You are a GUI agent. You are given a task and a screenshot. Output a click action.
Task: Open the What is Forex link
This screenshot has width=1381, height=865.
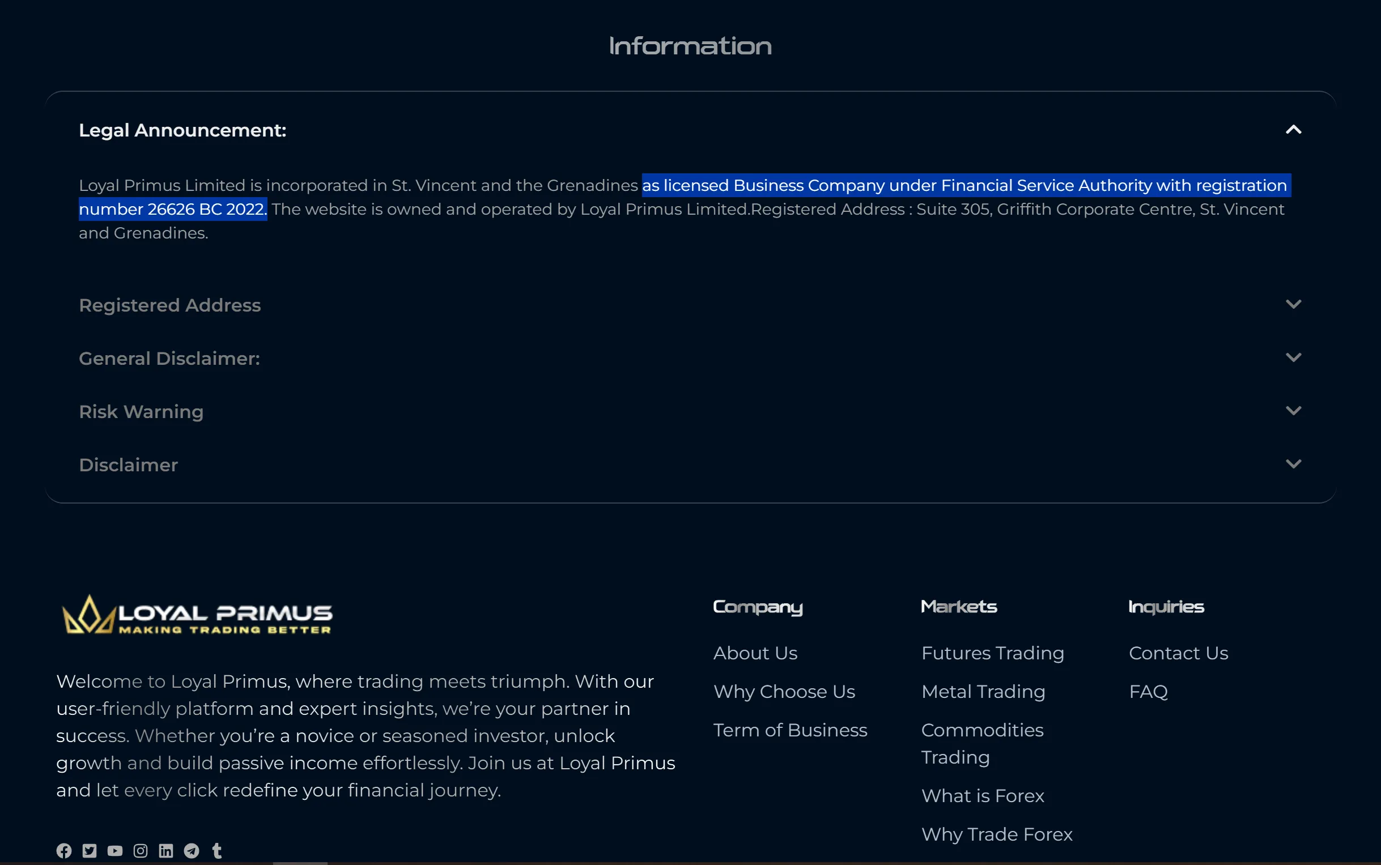[x=983, y=796]
